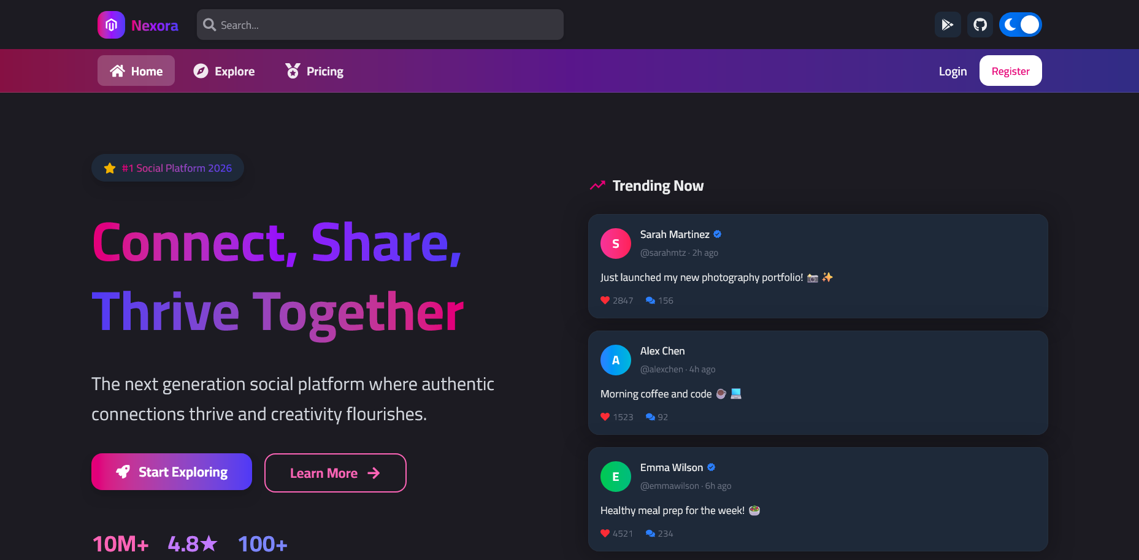Open the Explore tab

coord(224,71)
